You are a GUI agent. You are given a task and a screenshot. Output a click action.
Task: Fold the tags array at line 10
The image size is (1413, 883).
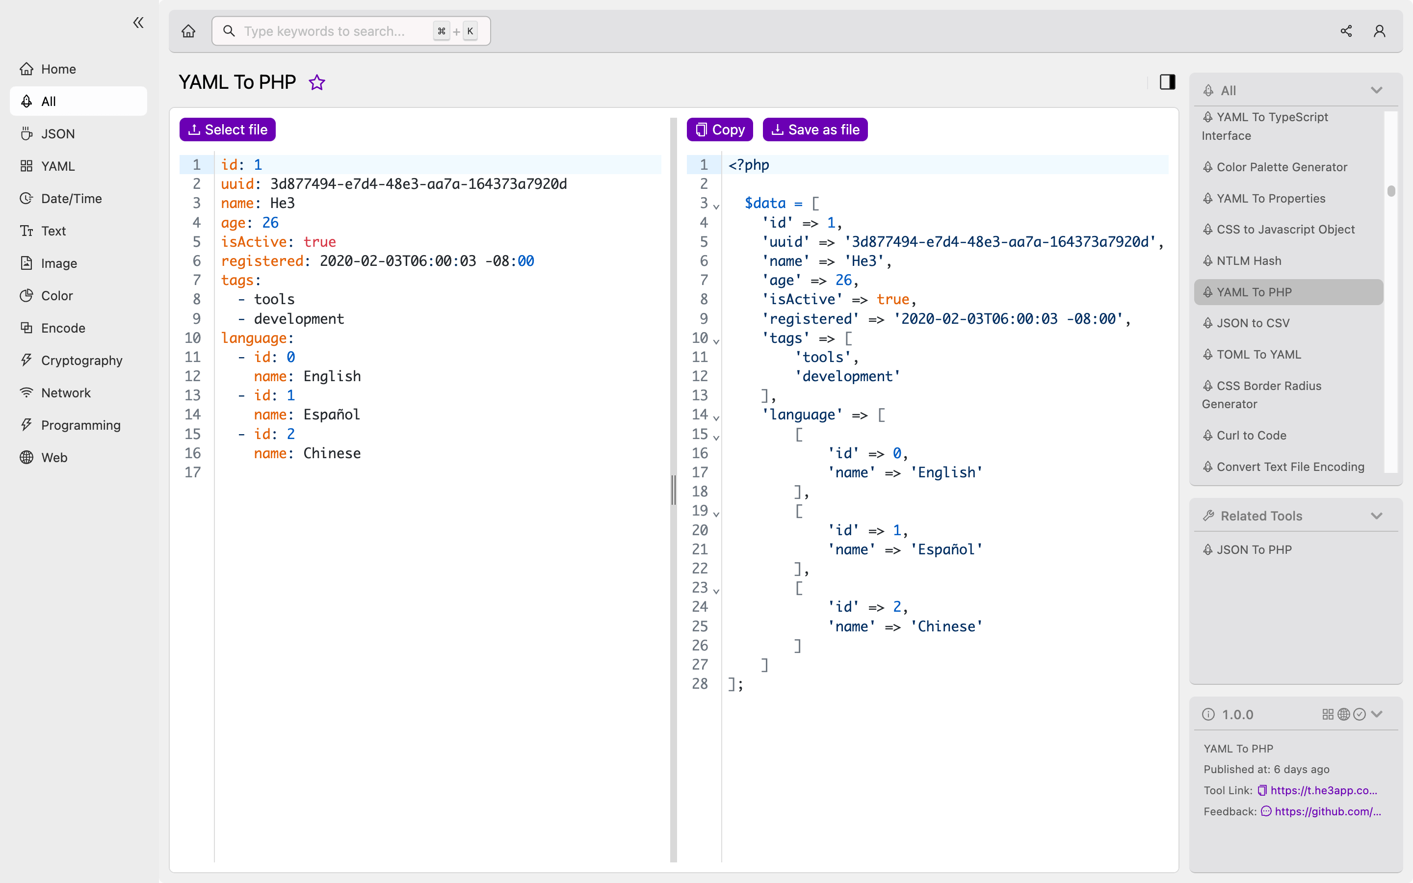coord(716,341)
